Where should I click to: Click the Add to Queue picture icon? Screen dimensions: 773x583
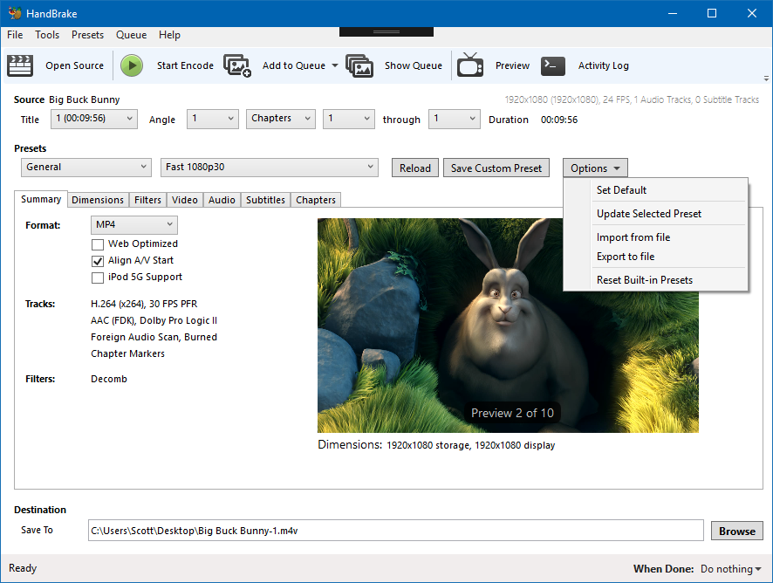(x=237, y=65)
